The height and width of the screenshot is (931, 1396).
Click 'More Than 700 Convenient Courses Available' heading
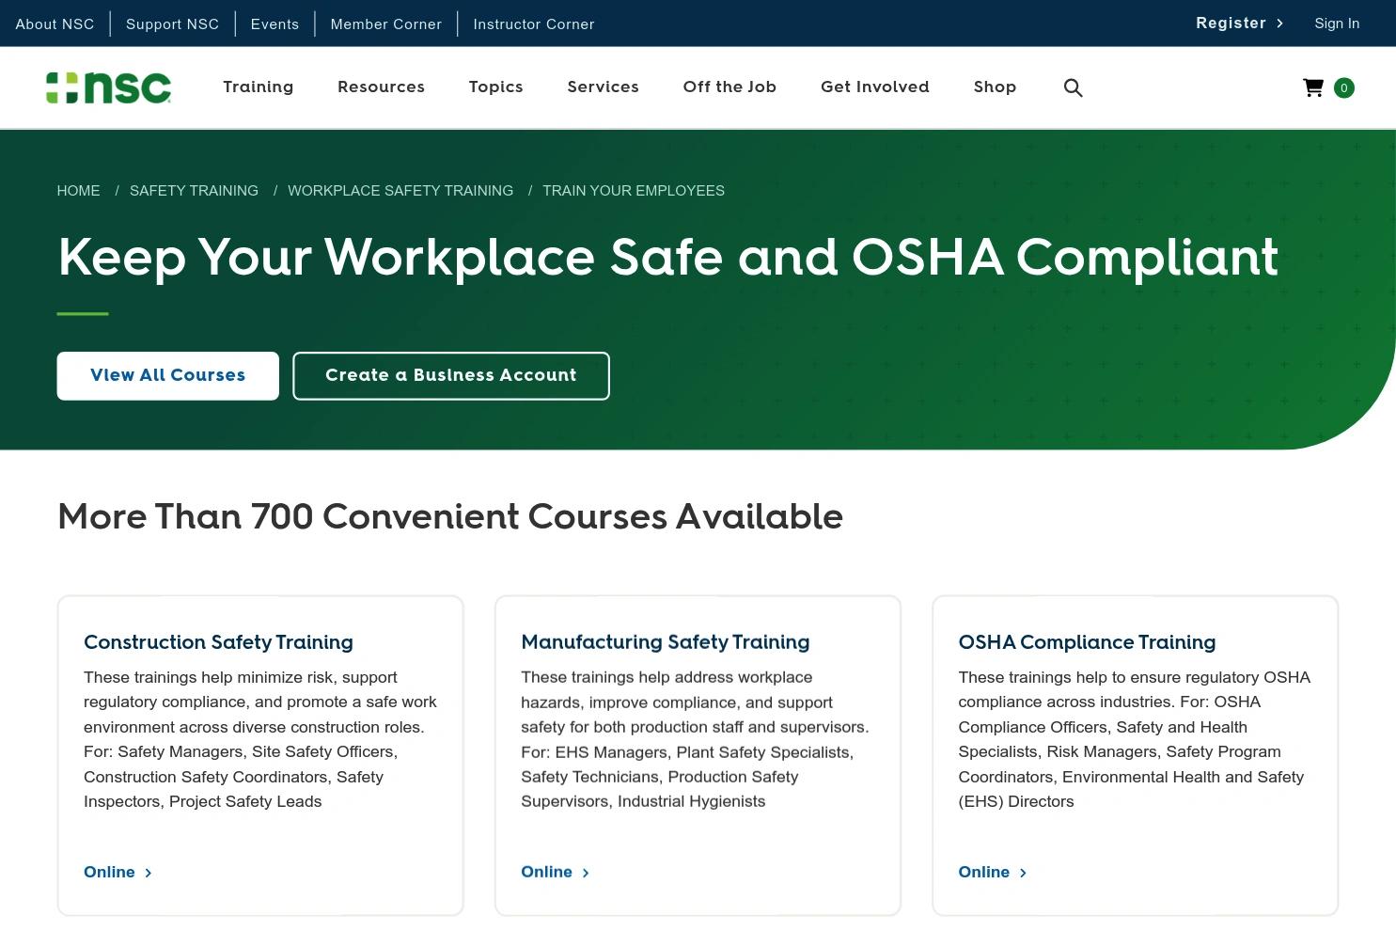click(x=450, y=516)
